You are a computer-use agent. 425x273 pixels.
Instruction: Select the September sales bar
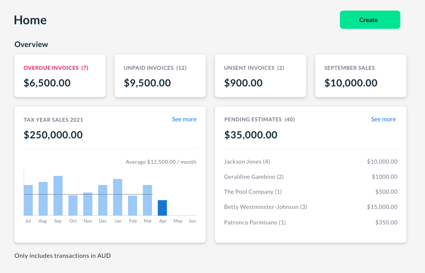[x=58, y=195]
